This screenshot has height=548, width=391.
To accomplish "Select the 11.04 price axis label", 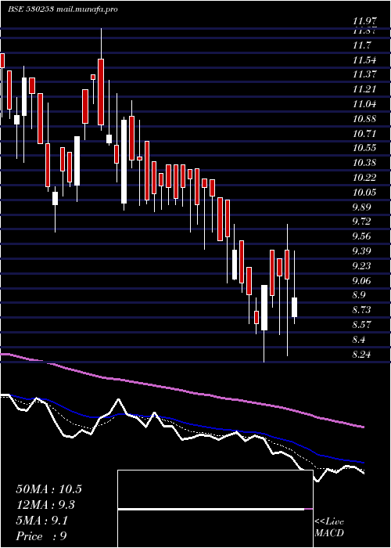I will (364, 104).
